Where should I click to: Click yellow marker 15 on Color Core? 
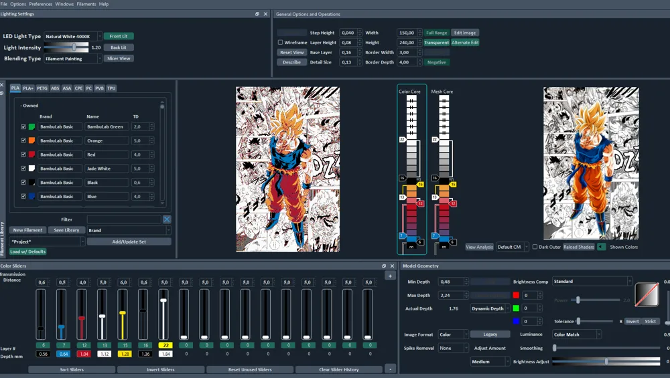tap(420, 184)
